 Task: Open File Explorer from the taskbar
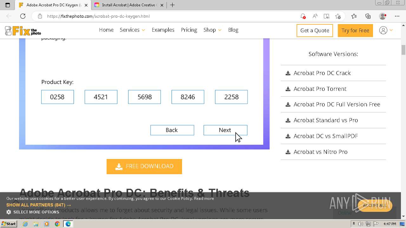coord(36,224)
